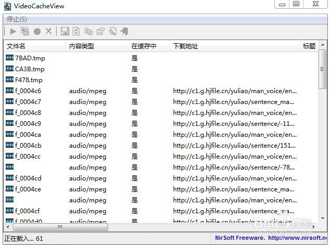Screen dimensions: 331x245
Task: Click the copy items toolbar icon
Action: click(x=88, y=31)
